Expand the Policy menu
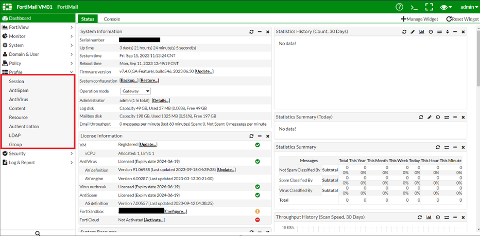The height and width of the screenshot is (236, 480). 38,63
